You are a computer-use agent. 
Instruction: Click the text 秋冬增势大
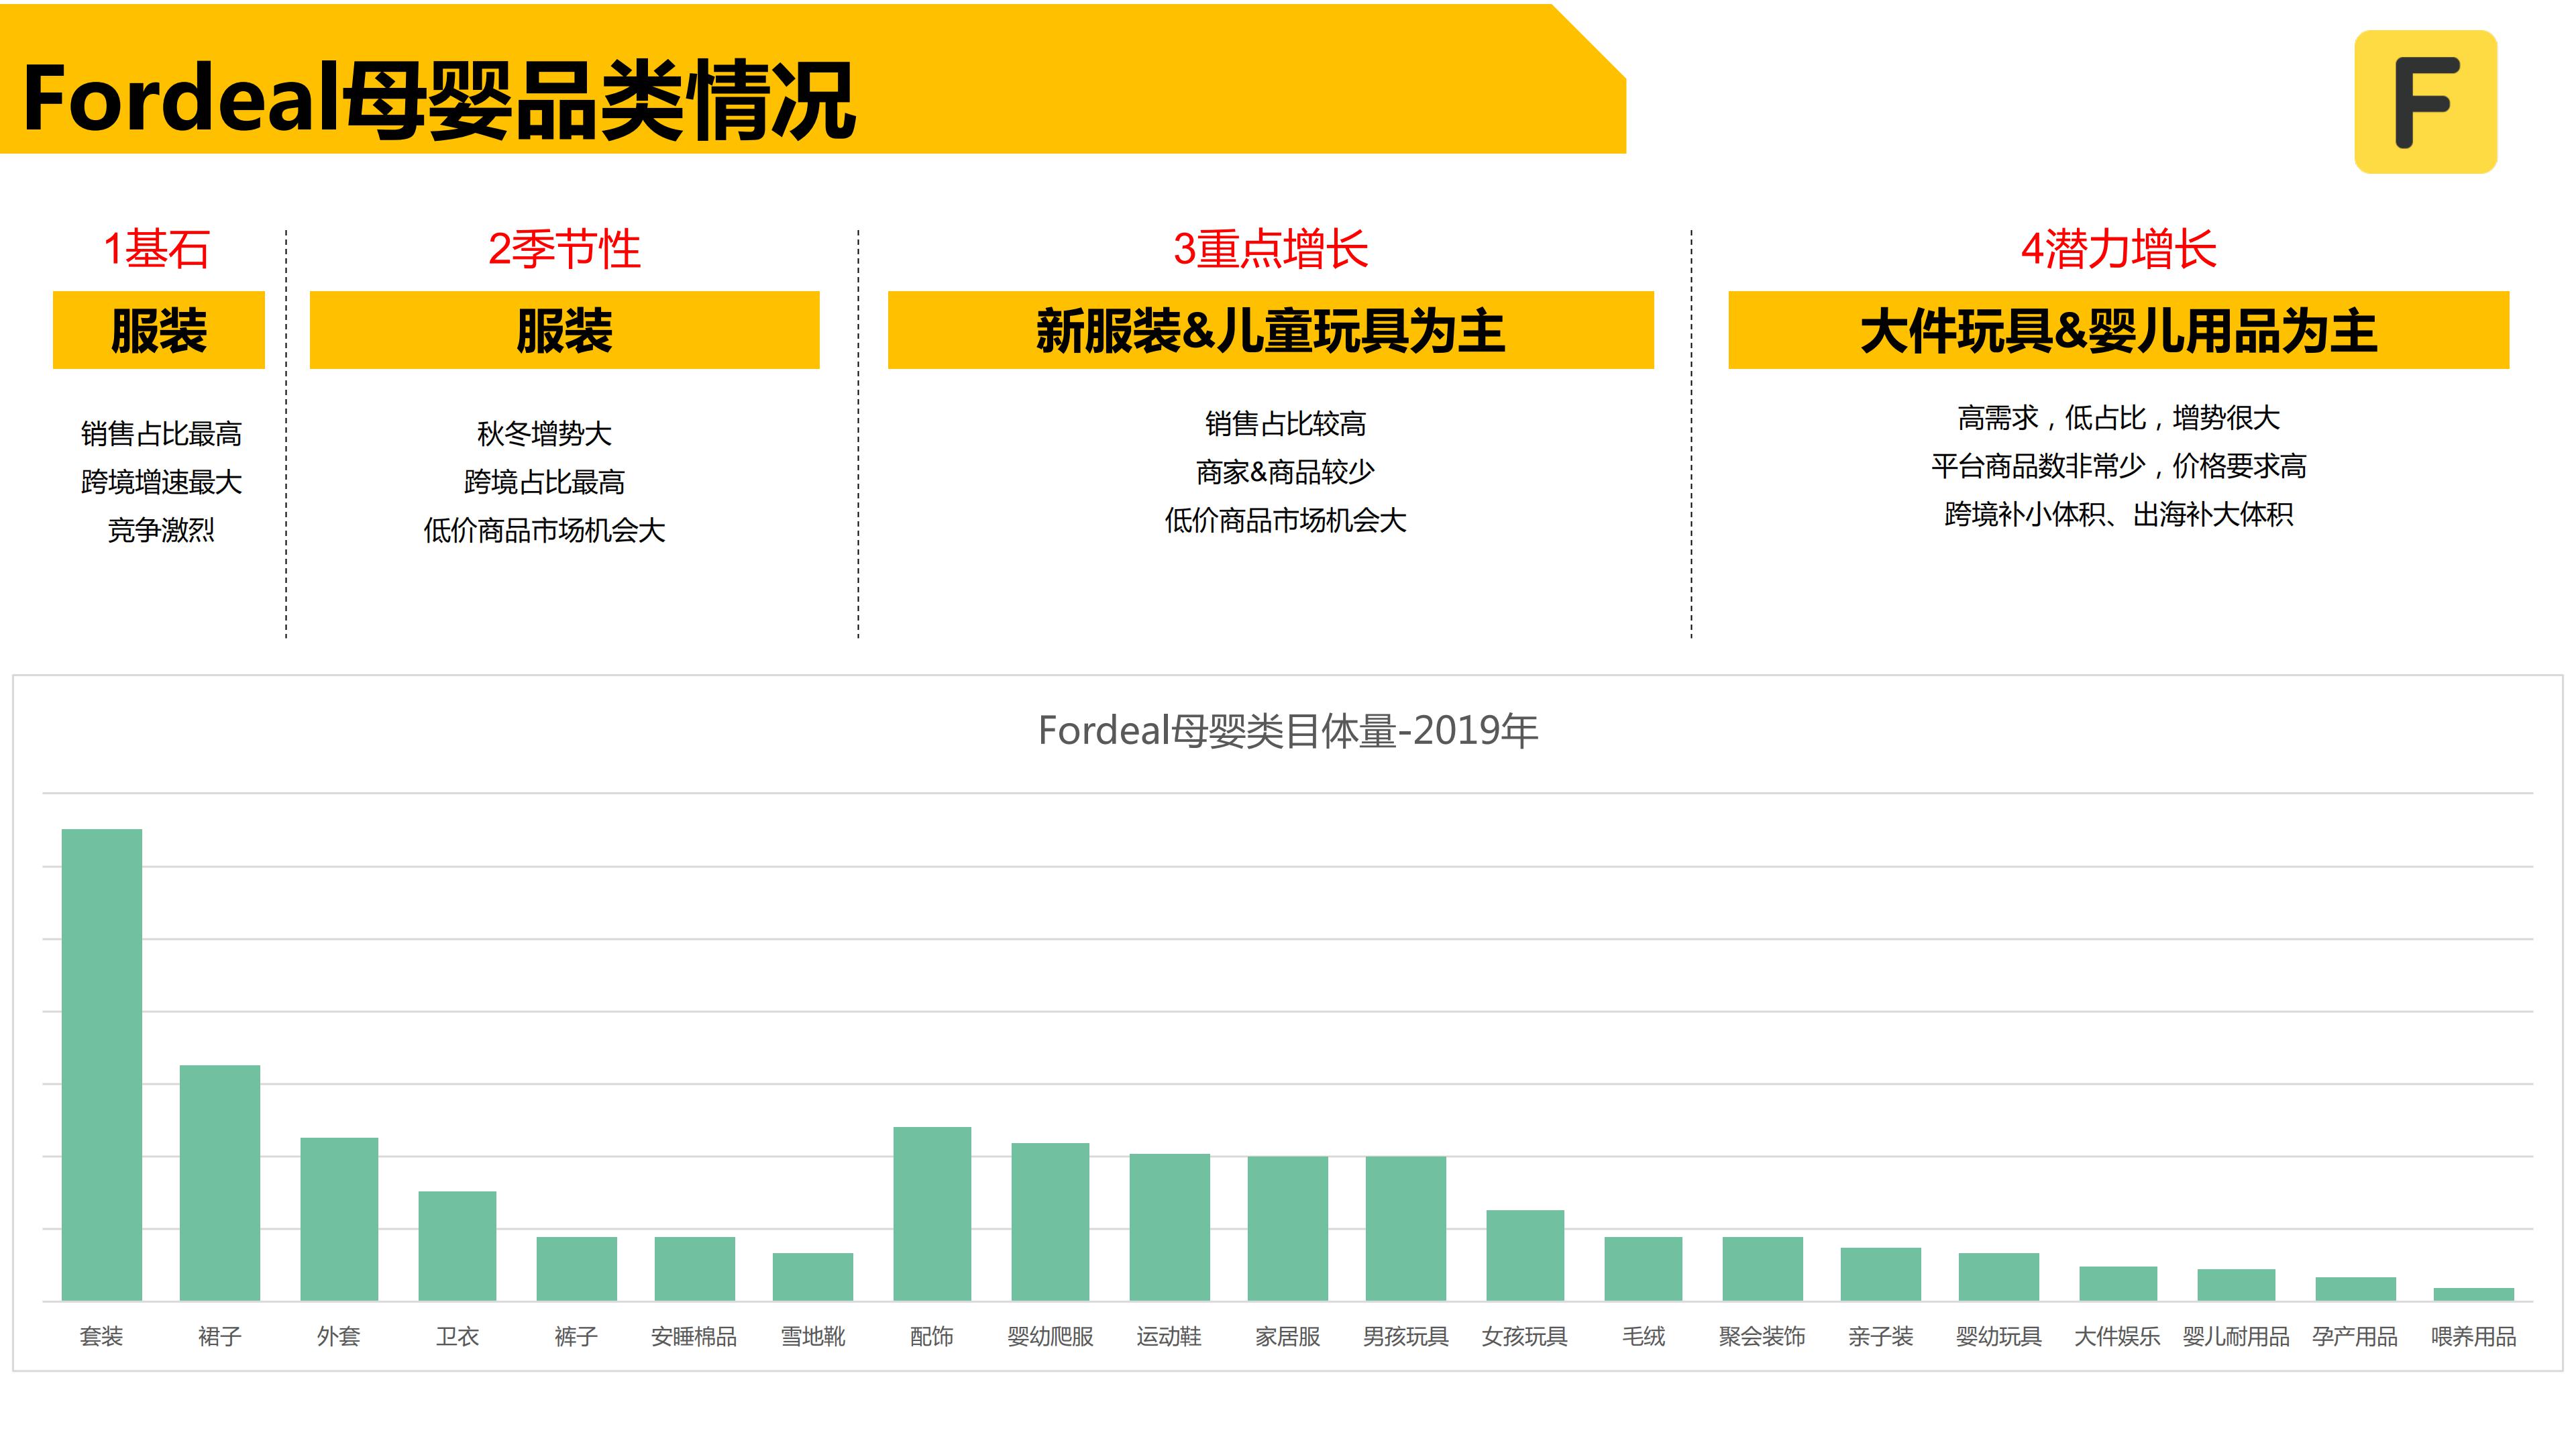(x=544, y=434)
